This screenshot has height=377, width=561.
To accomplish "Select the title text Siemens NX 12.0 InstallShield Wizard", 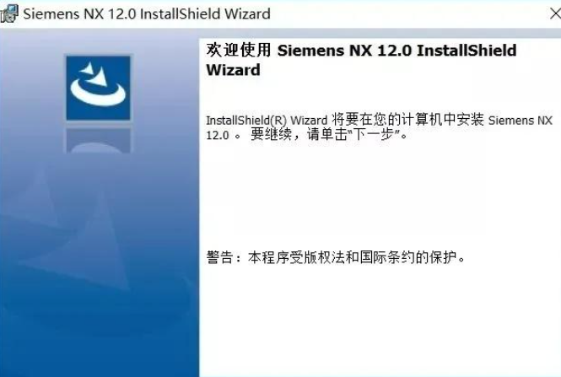I will tap(147, 14).
